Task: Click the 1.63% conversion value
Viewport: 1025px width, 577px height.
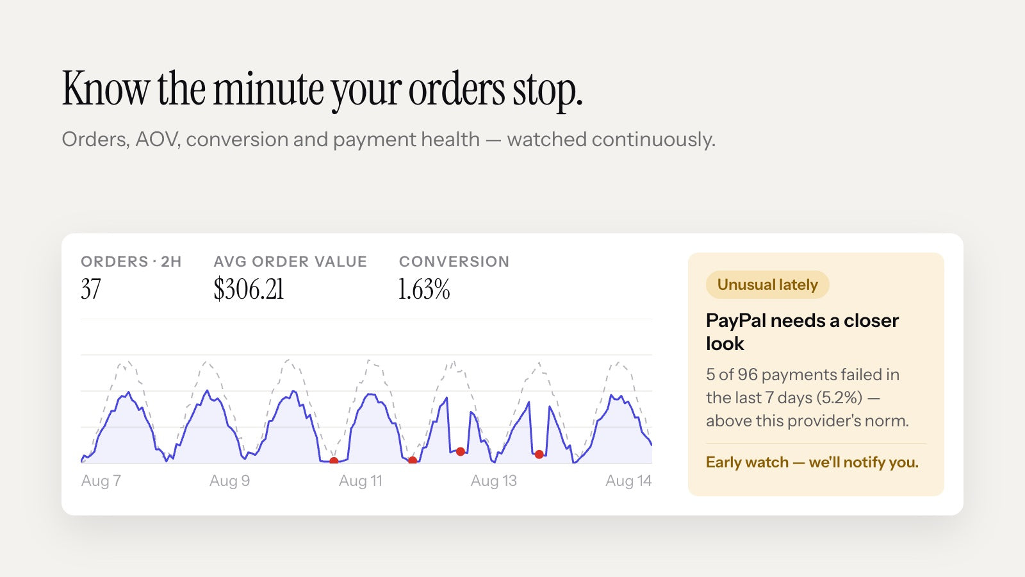Action: 424,289
